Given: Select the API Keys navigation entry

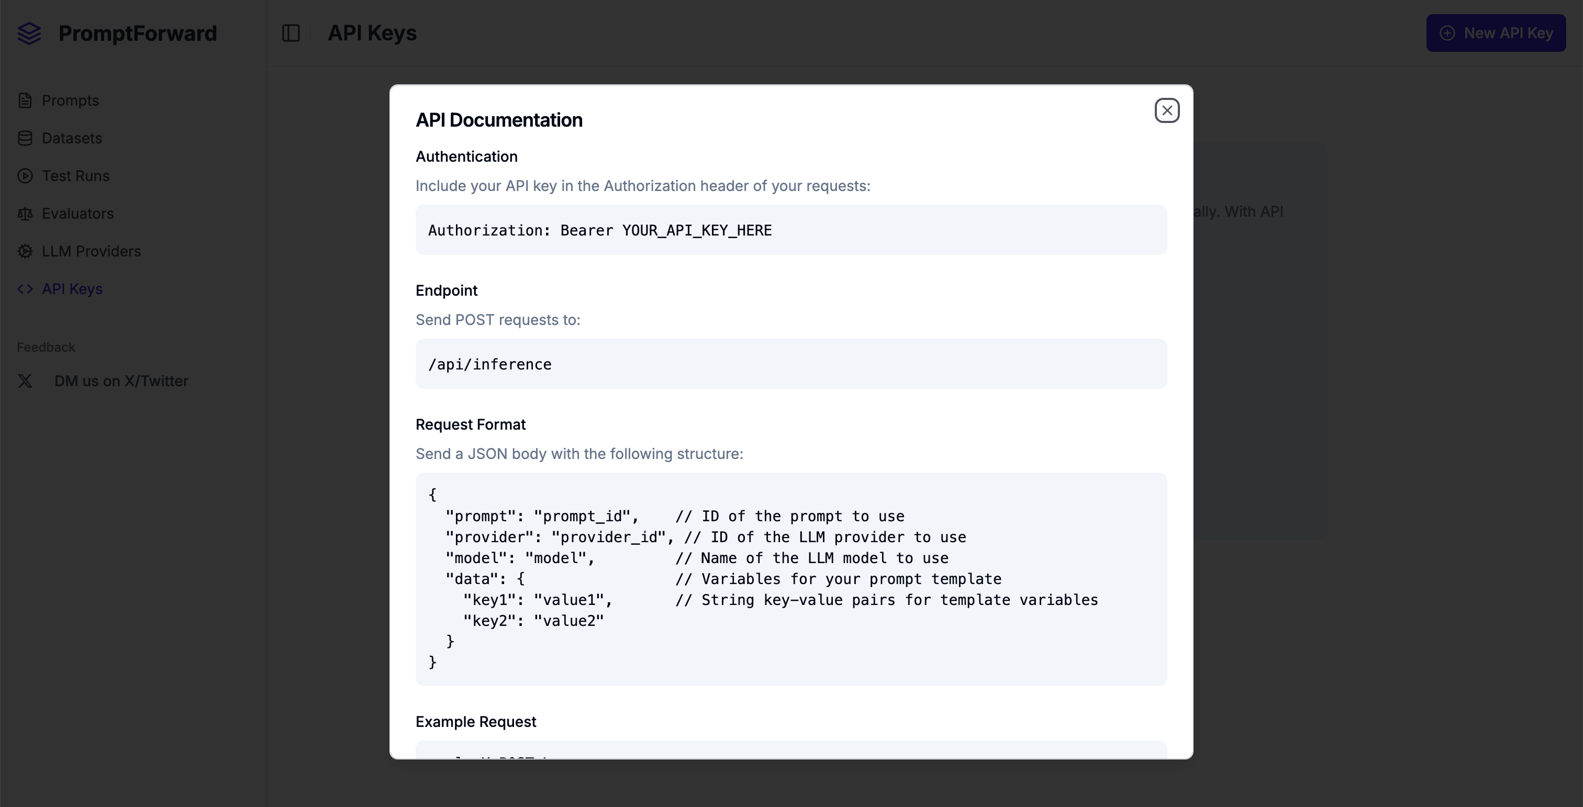Looking at the screenshot, I should [72, 289].
